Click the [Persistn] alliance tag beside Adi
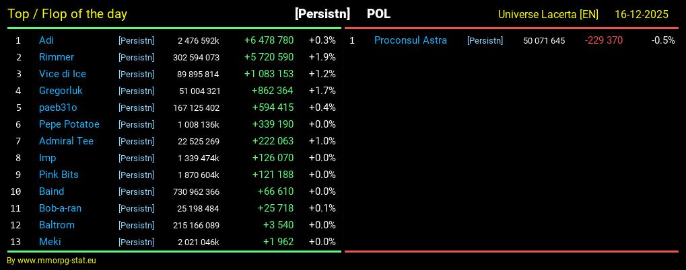Screen dimensions: 686x270 136,41
